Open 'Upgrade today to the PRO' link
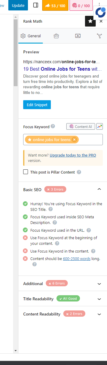107x365 pixels. tap(73, 155)
